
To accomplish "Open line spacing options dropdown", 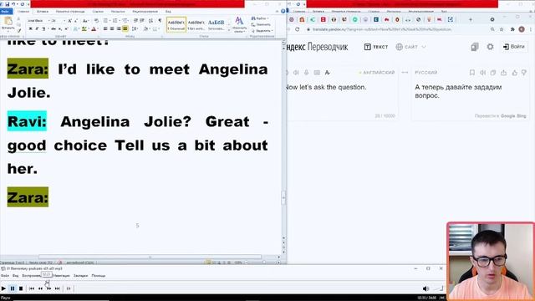I will pyautogui.click(x=135, y=28).
